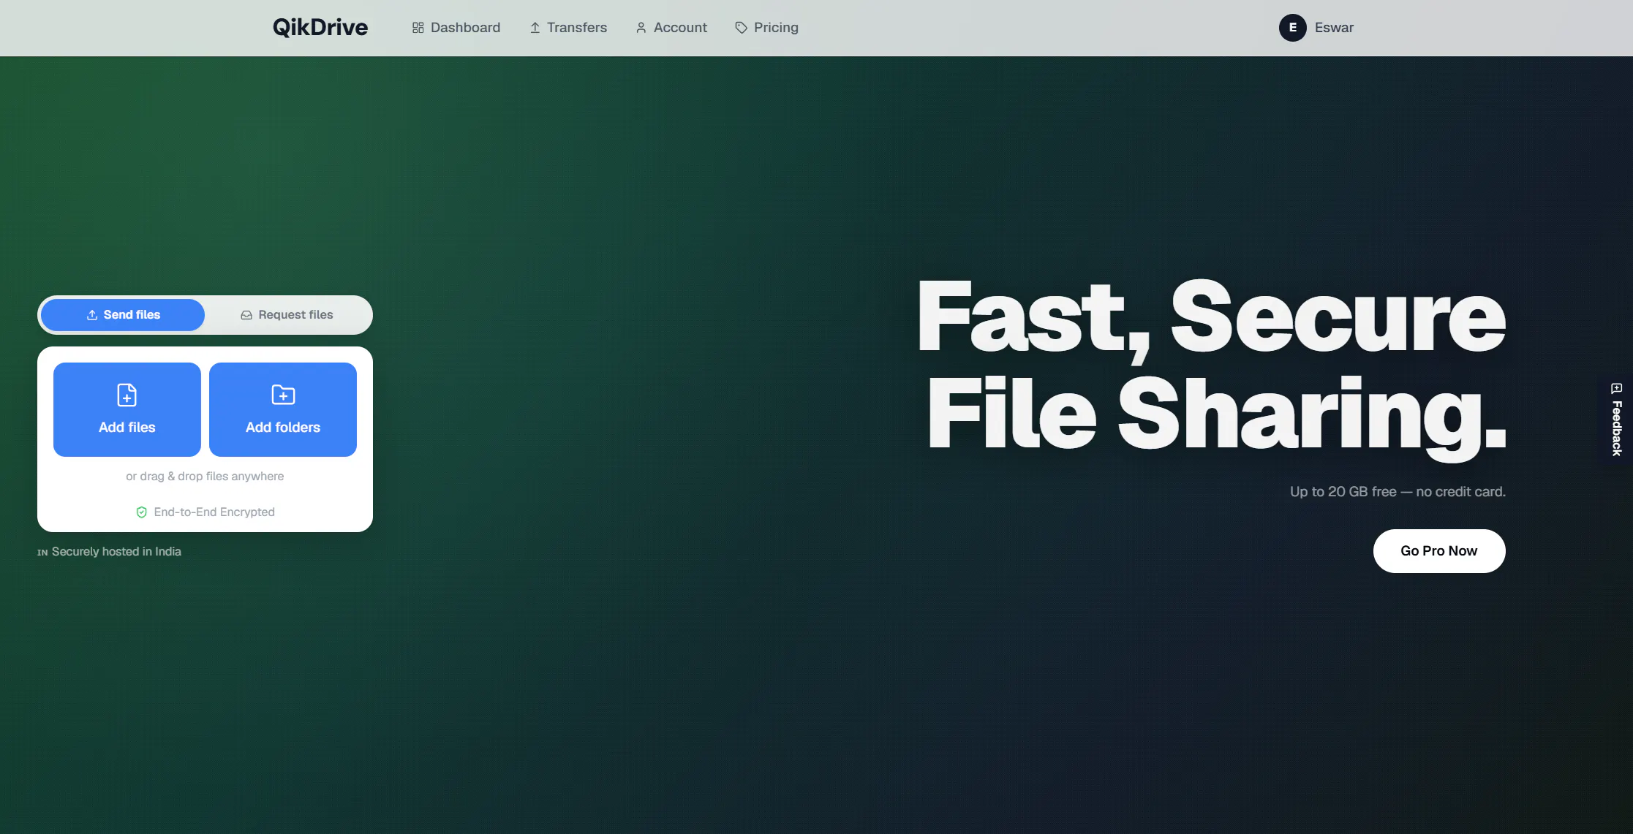Open the Eswar username profile menu
This screenshot has height=834, width=1633.
(x=1334, y=28)
